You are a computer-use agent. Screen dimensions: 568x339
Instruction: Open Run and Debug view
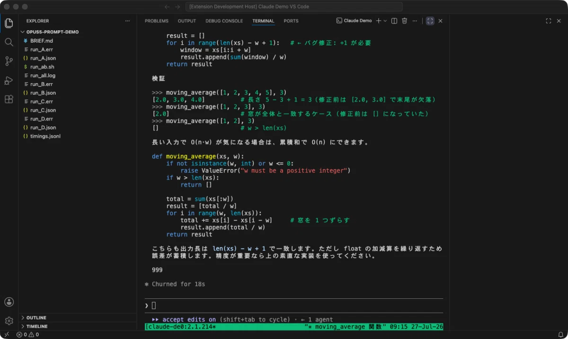pyautogui.click(x=9, y=80)
